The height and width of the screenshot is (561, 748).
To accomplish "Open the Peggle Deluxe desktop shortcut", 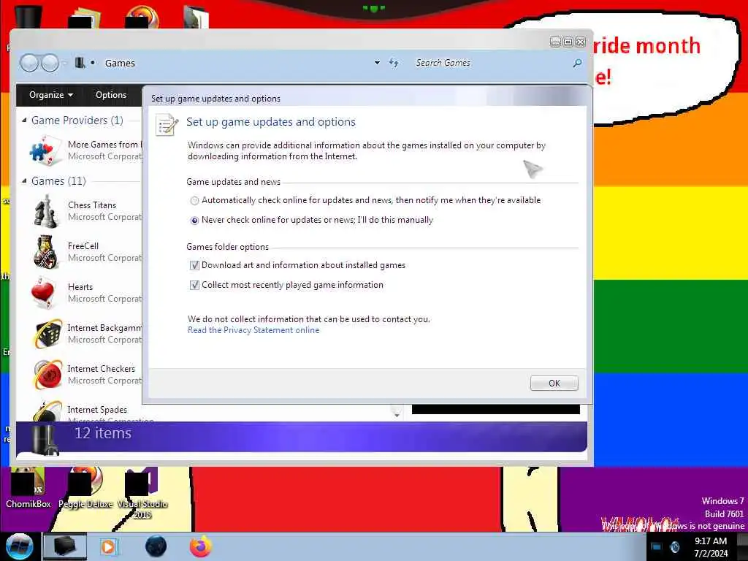I will pos(86,487).
